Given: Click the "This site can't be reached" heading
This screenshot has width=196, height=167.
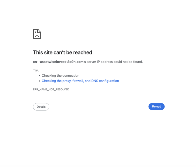Looking at the screenshot, I should click(63, 52).
